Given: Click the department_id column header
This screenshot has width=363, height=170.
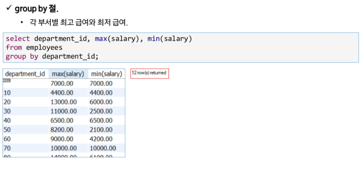Looking at the screenshot, I should 25,74.
